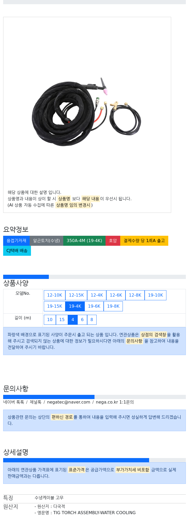The width and height of the screenshot is (189, 516).
Task: Choose model 19-10K
Action: coord(155,295)
